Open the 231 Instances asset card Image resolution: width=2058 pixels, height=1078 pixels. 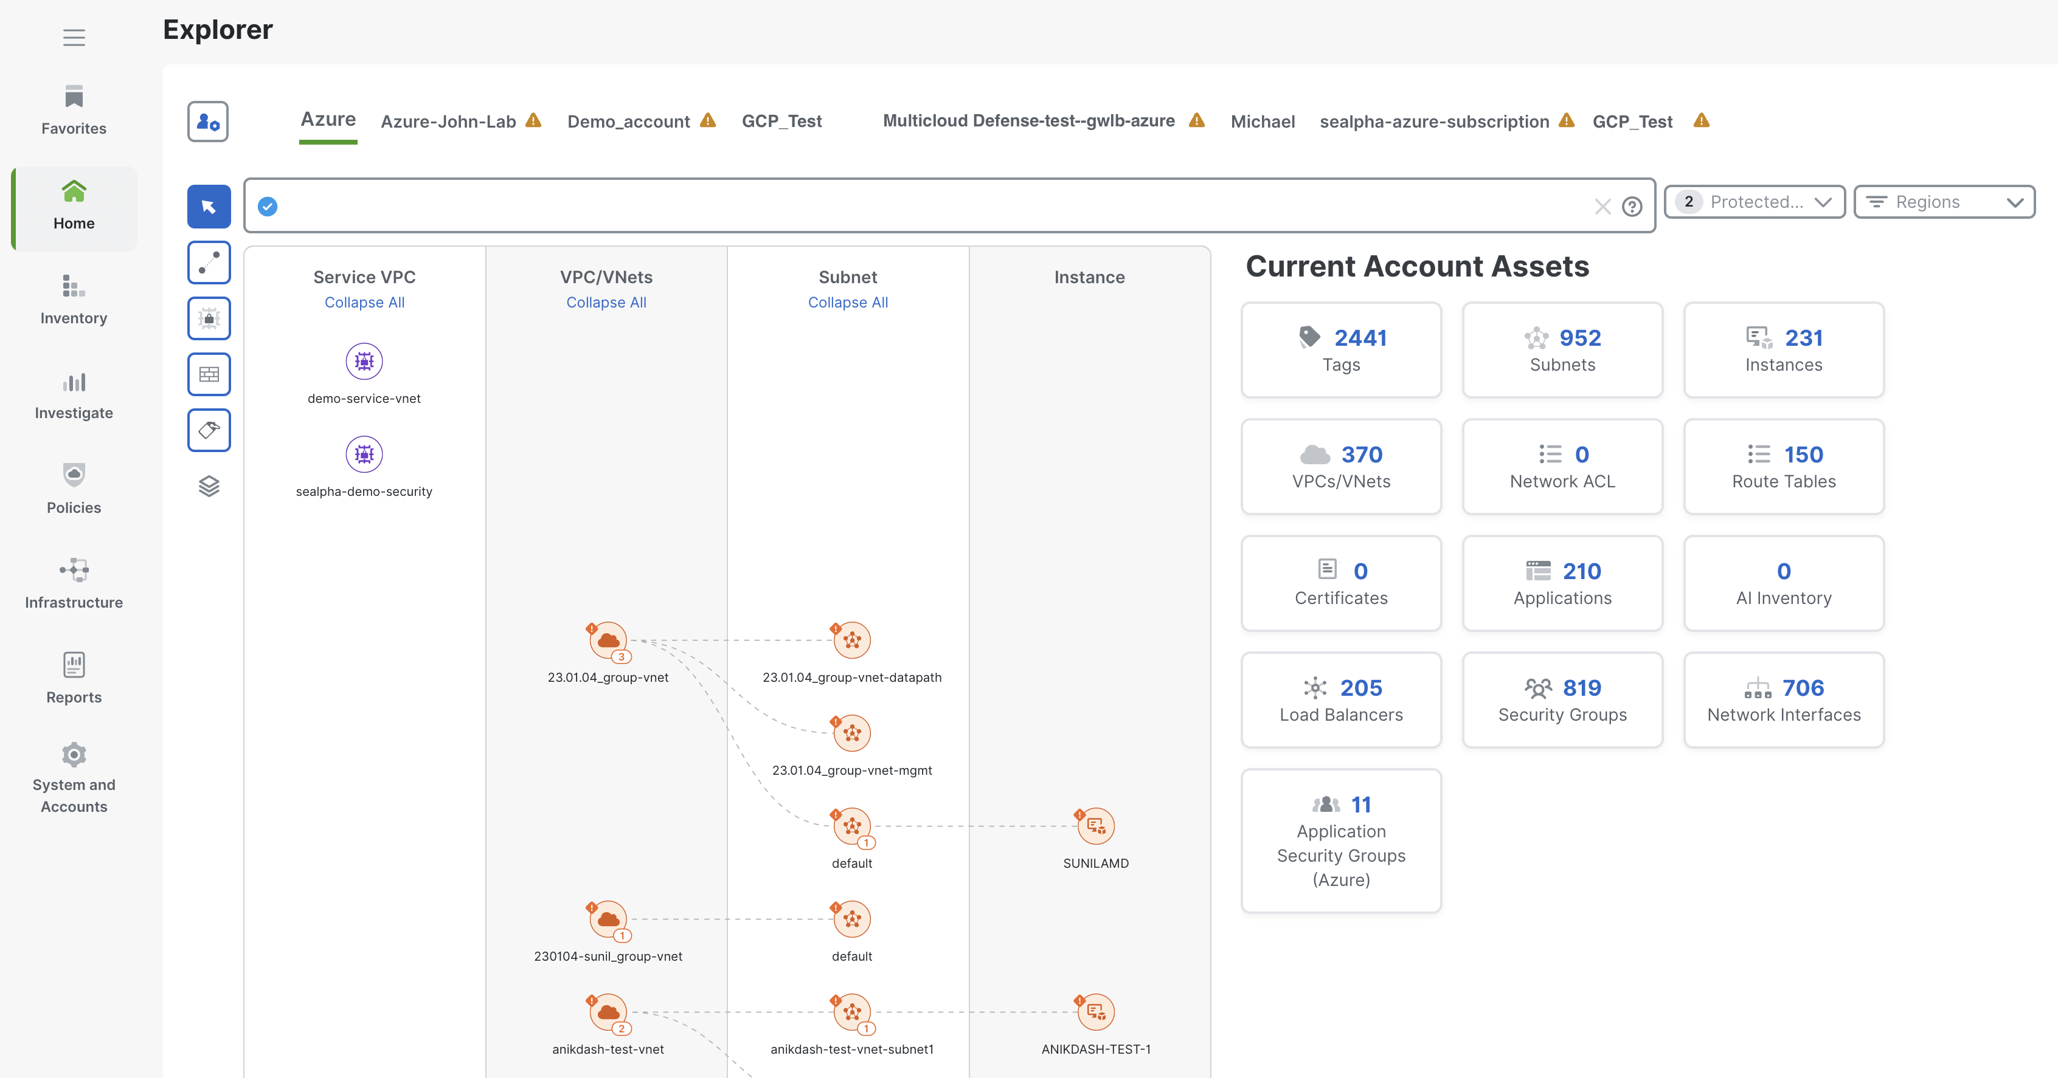point(1783,350)
